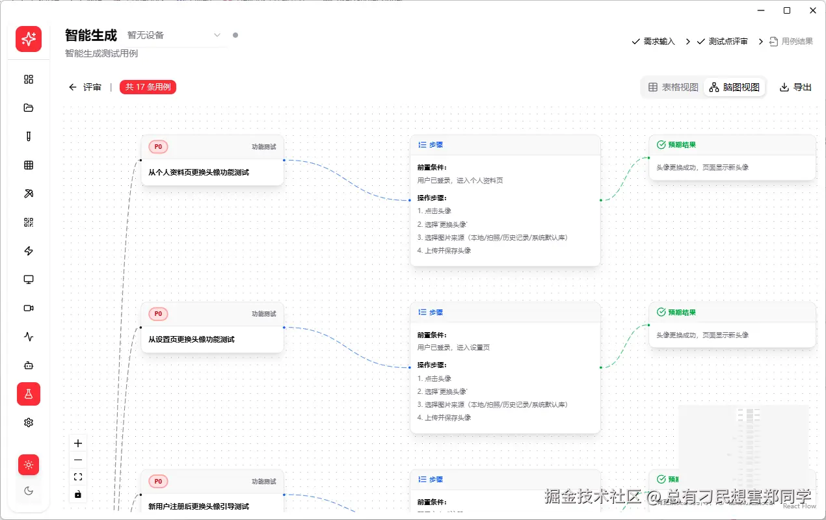Click P0 badge on 从个人资料页 case
This screenshot has height=520, width=826.
click(158, 147)
